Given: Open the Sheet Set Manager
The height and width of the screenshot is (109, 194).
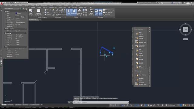Looking at the screenshot, I should pos(79,12).
